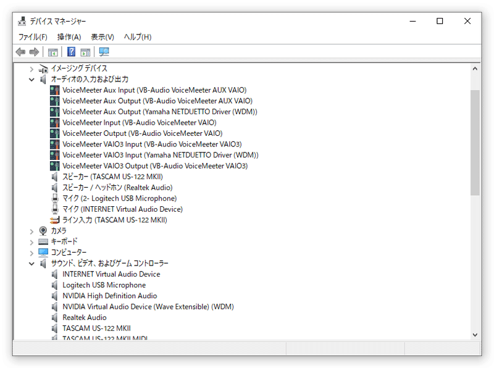494x368 pixels.
Task: Click the action pane toolbar icon
Action: 85,52
